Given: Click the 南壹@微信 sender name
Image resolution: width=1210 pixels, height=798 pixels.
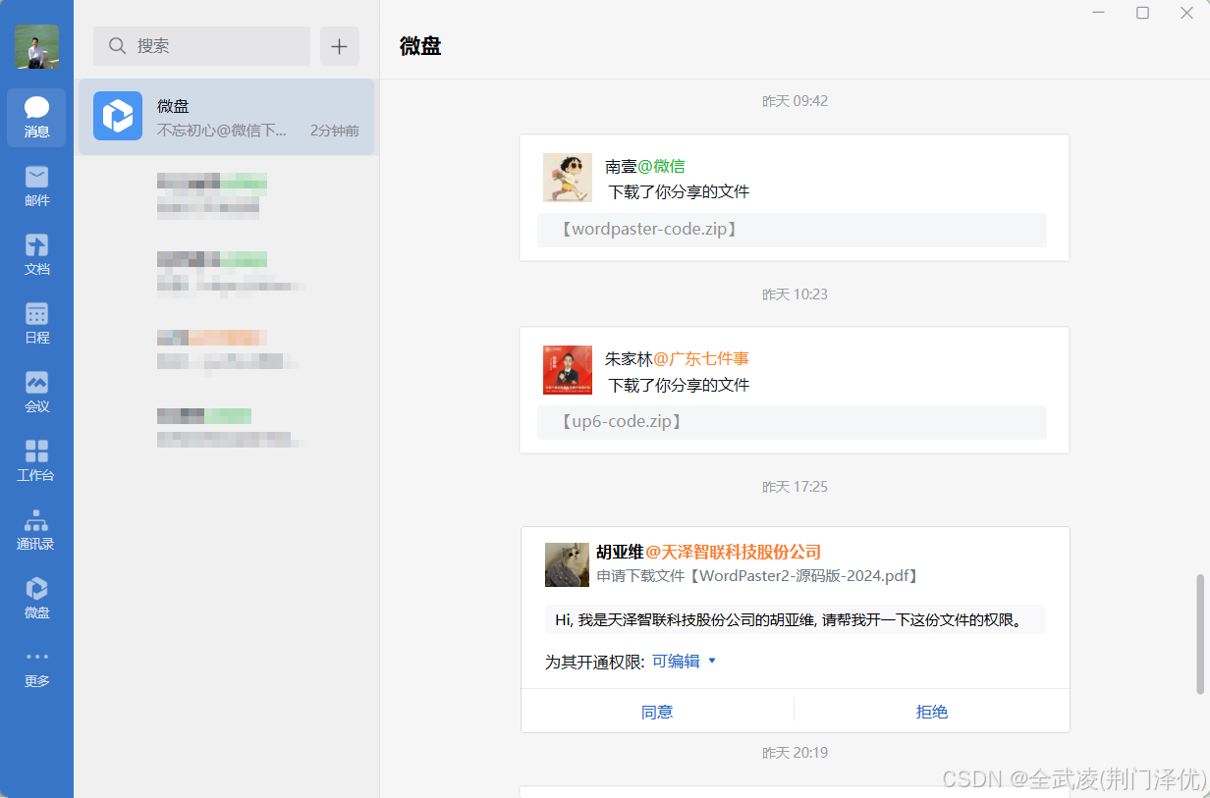Looking at the screenshot, I should point(645,166).
